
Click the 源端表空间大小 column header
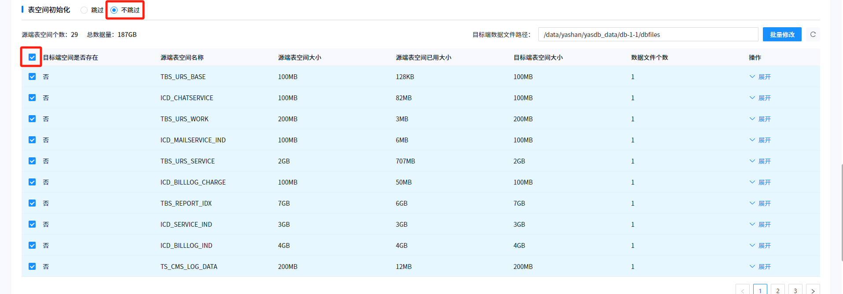[300, 58]
